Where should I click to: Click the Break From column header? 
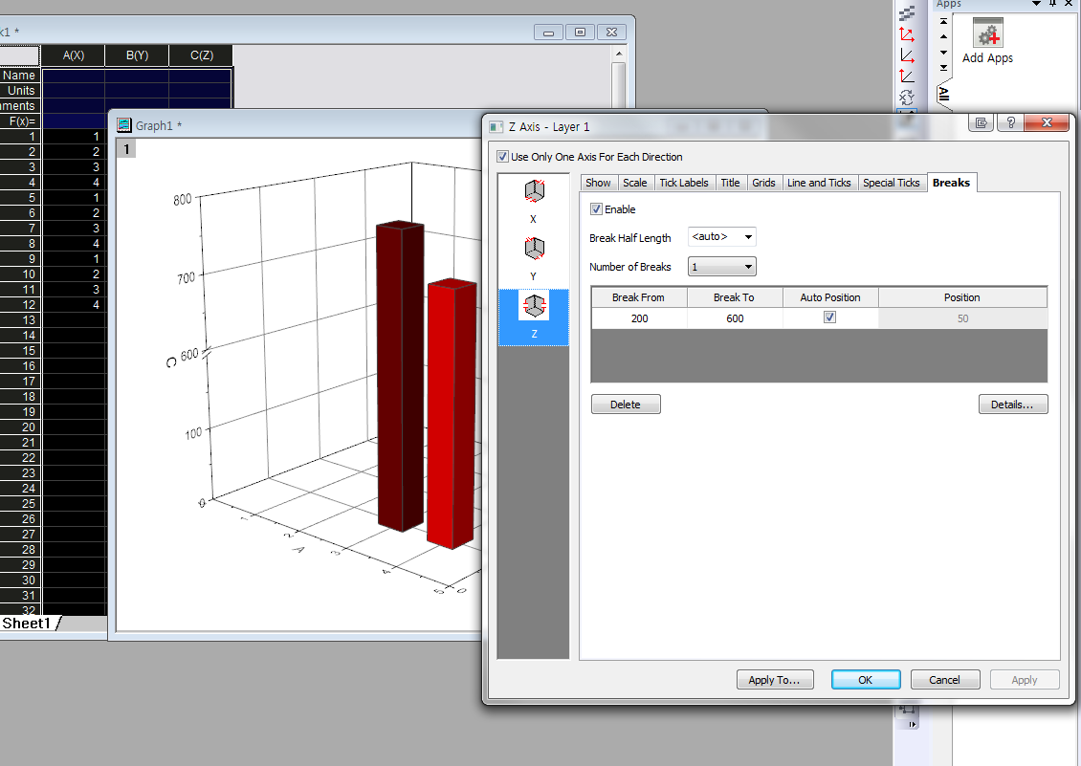coord(638,297)
